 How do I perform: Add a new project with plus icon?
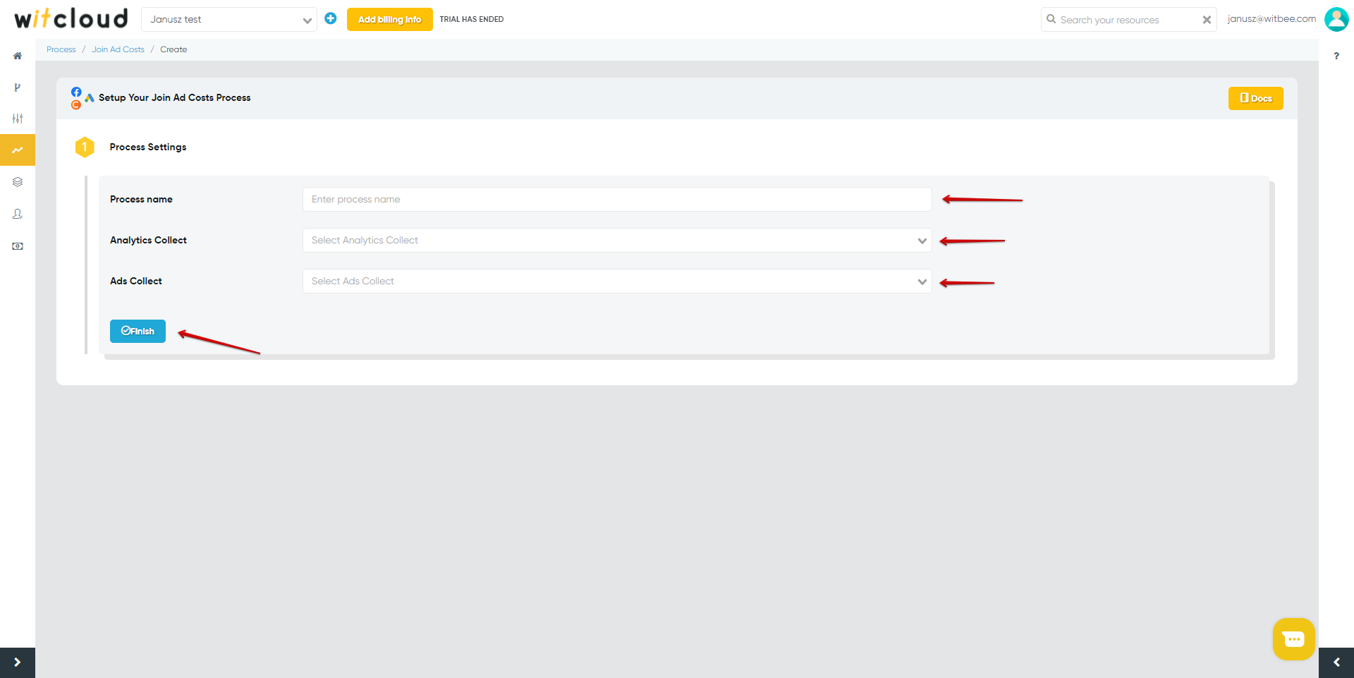[x=331, y=18]
